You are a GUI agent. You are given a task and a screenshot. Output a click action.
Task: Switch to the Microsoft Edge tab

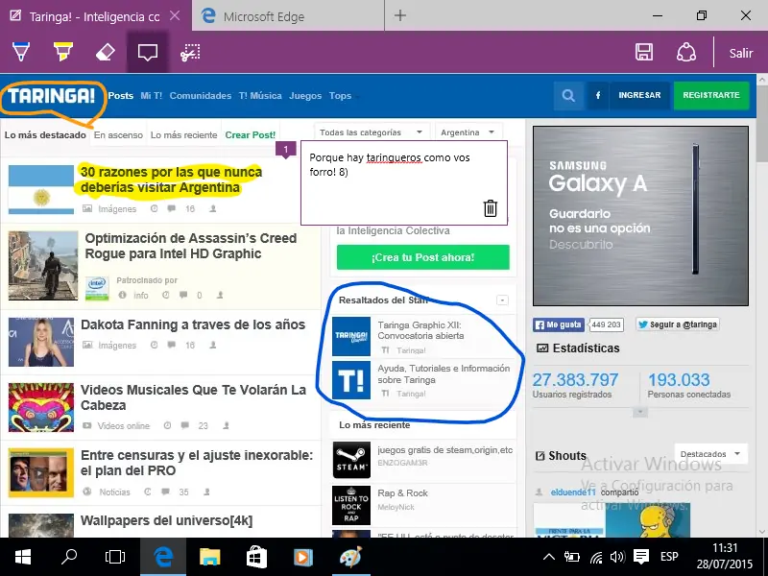(x=288, y=15)
